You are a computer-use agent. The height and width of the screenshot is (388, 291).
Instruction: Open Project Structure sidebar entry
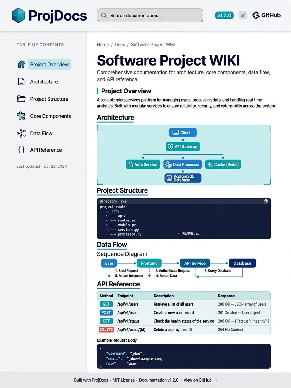[x=49, y=99]
